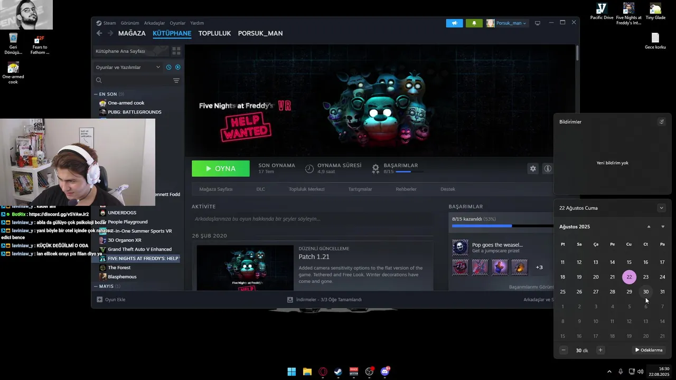This screenshot has height=380, width=676.
Task: Toggle ready-to-play filter icon
Action: tap(177, 67)
